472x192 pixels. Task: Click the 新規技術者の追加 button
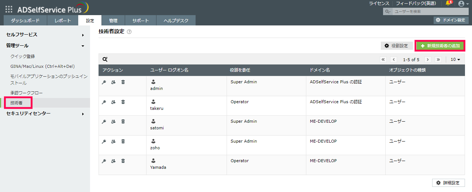[x=440, y=46]
